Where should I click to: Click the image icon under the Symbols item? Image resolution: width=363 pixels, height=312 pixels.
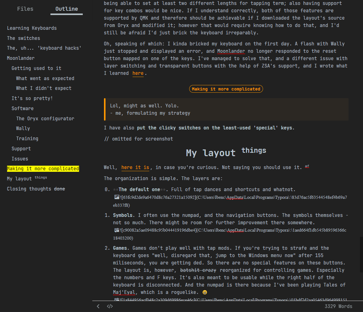(x=117, y=230)
